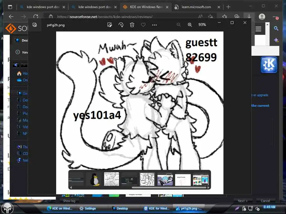This screenshot has width=286, height=214.
Task: Add page to favorites star icon
Action: tap(211, 16)
